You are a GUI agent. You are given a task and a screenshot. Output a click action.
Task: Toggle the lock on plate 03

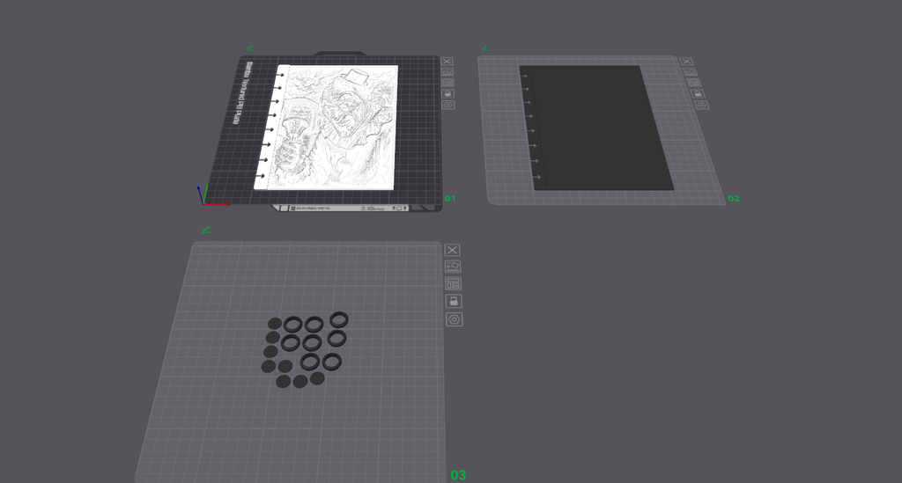pos(454,302)
